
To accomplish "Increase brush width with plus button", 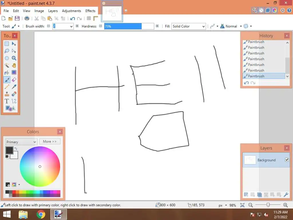I will [x=77, y=26].
